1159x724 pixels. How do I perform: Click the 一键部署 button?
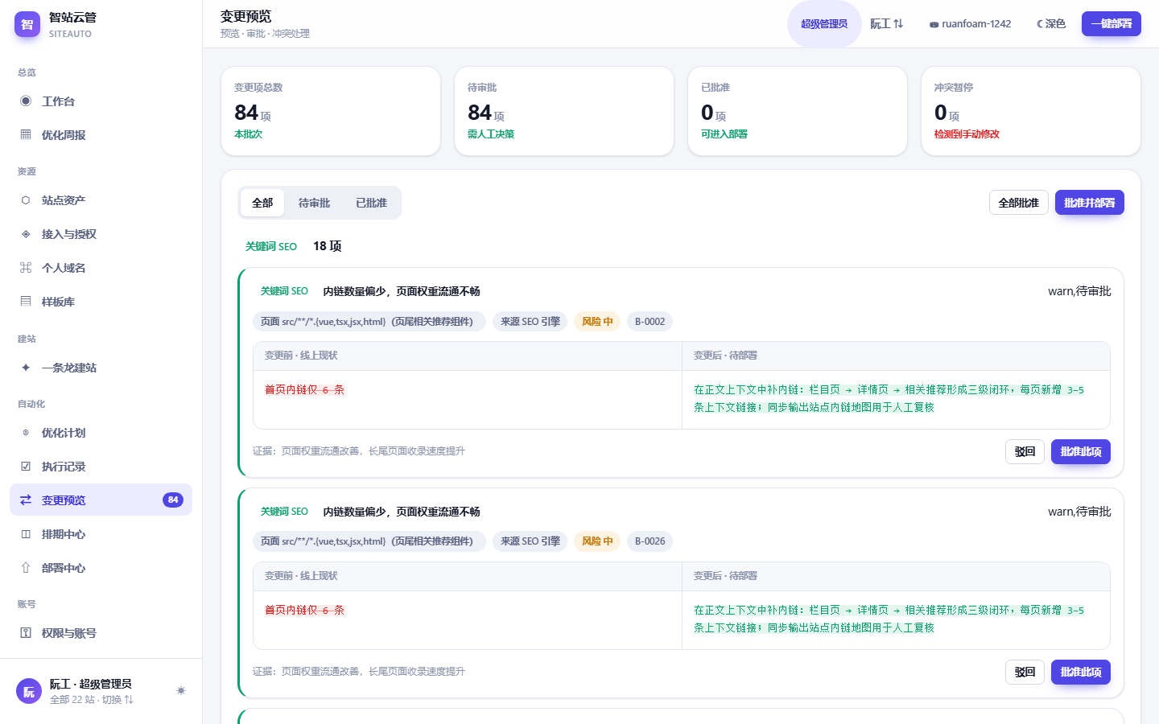(1112, 24)
